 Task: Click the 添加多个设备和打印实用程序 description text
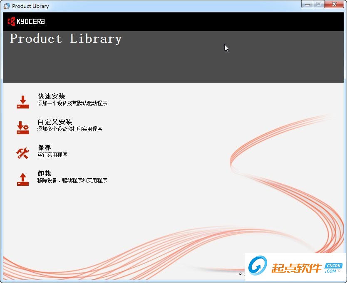pyautogui.click(x=69, y=129)
